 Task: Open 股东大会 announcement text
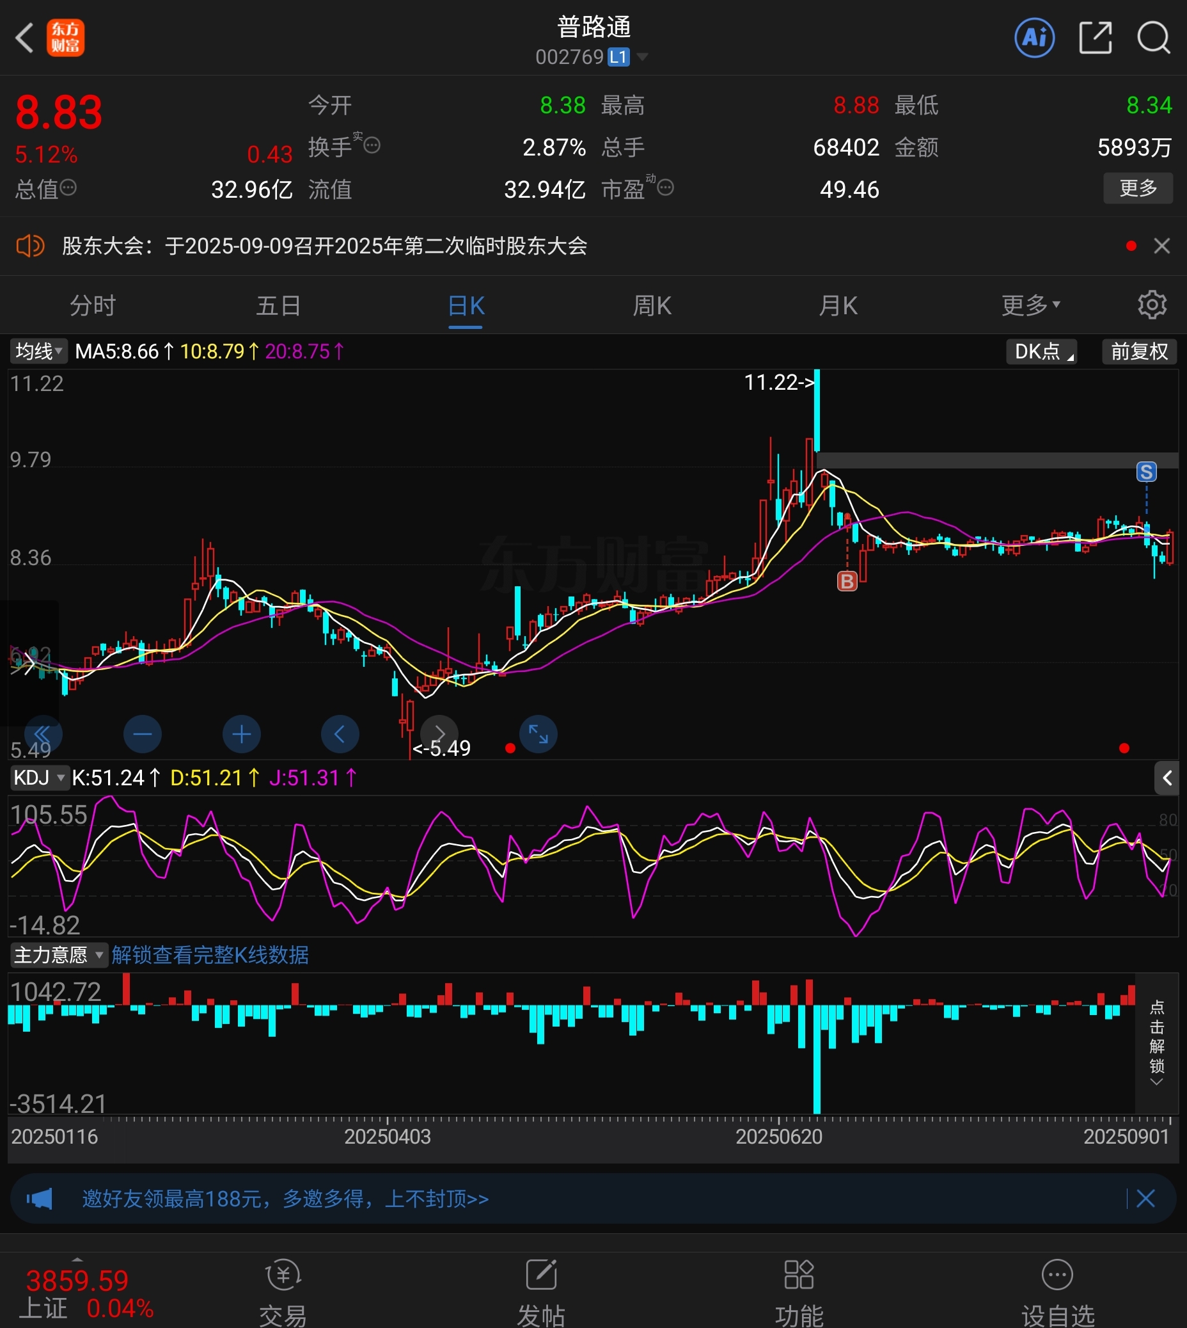click(x=325, y=246)
